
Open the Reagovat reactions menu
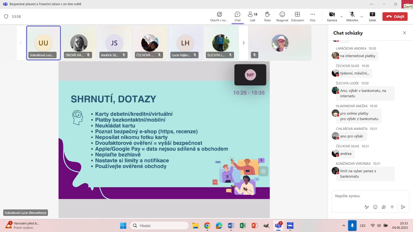coord(282,16)
